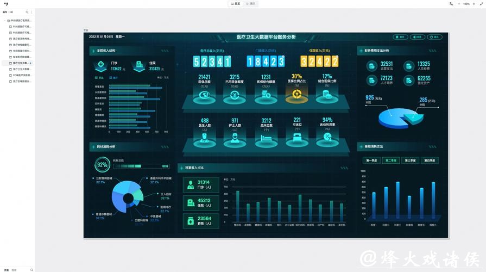Click the search icon at bottom-left panel
486x272 pixels.
(31, 270)
